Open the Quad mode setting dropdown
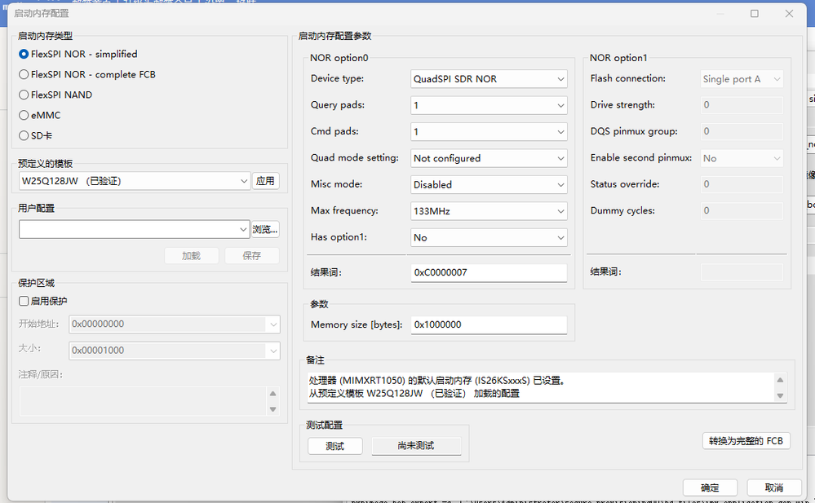Image resolution: width=815 pixels, height=503 pixels. 489,158
